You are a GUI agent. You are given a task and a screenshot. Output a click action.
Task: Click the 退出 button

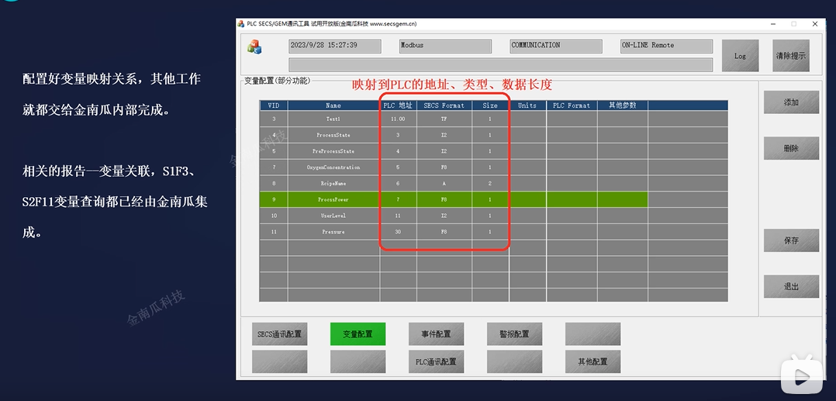[791, 286]
